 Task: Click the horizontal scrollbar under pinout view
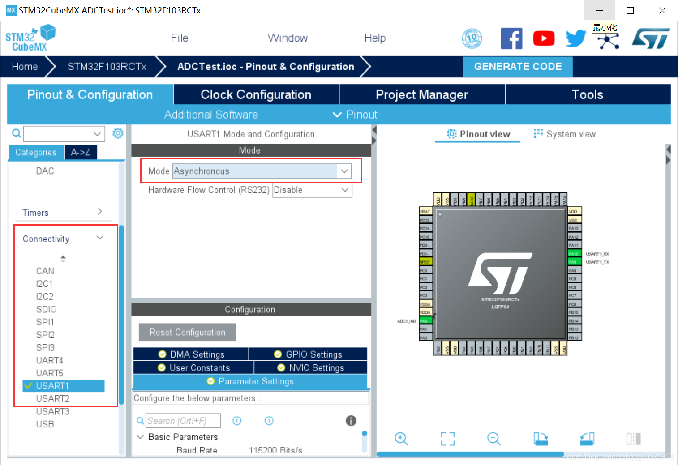(470, 454)
